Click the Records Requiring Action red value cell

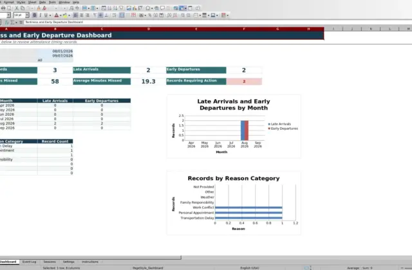pyautogui.click(x=244, y=82)
